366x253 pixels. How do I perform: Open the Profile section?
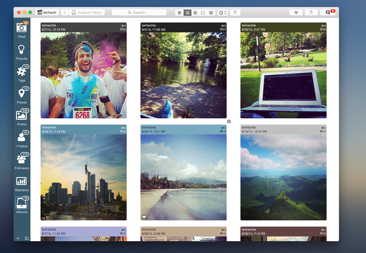(22, 118)
